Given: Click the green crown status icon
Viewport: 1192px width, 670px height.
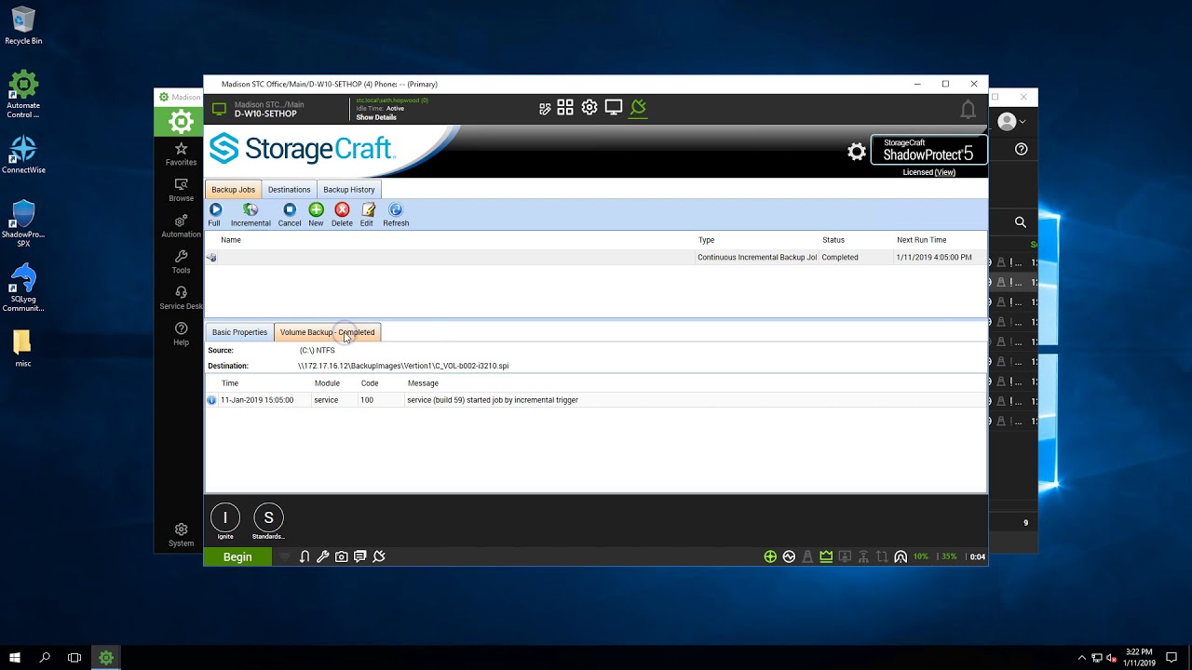Looking at the screenshot, I should coord(826,556).
